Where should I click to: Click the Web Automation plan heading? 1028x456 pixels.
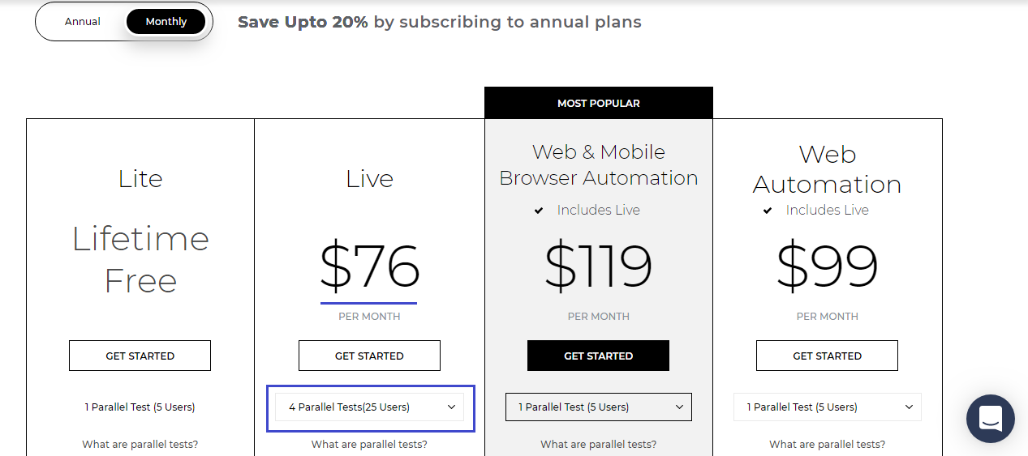pyautogui.click(x=827, y=169)
